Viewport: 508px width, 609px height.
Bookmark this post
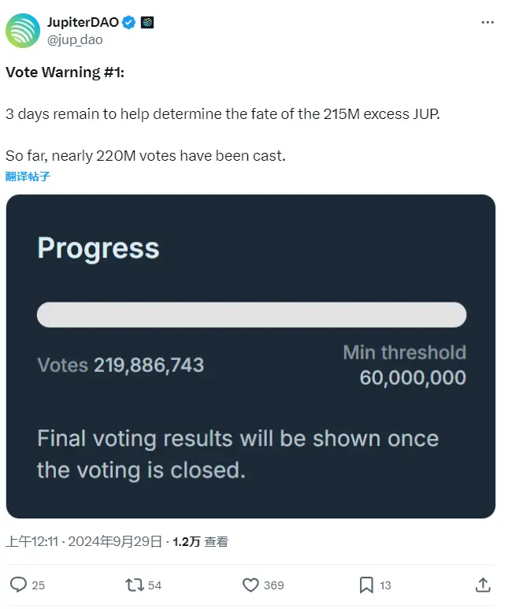[x=366, y=585]
